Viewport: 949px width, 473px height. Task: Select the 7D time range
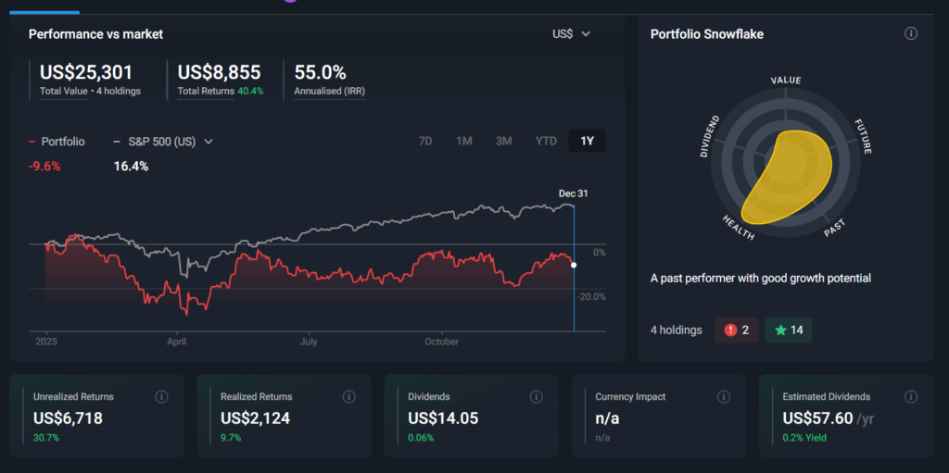pos(425,141)
